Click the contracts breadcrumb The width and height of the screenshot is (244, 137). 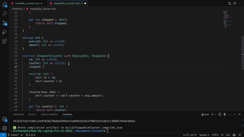[x=17, y=9]
